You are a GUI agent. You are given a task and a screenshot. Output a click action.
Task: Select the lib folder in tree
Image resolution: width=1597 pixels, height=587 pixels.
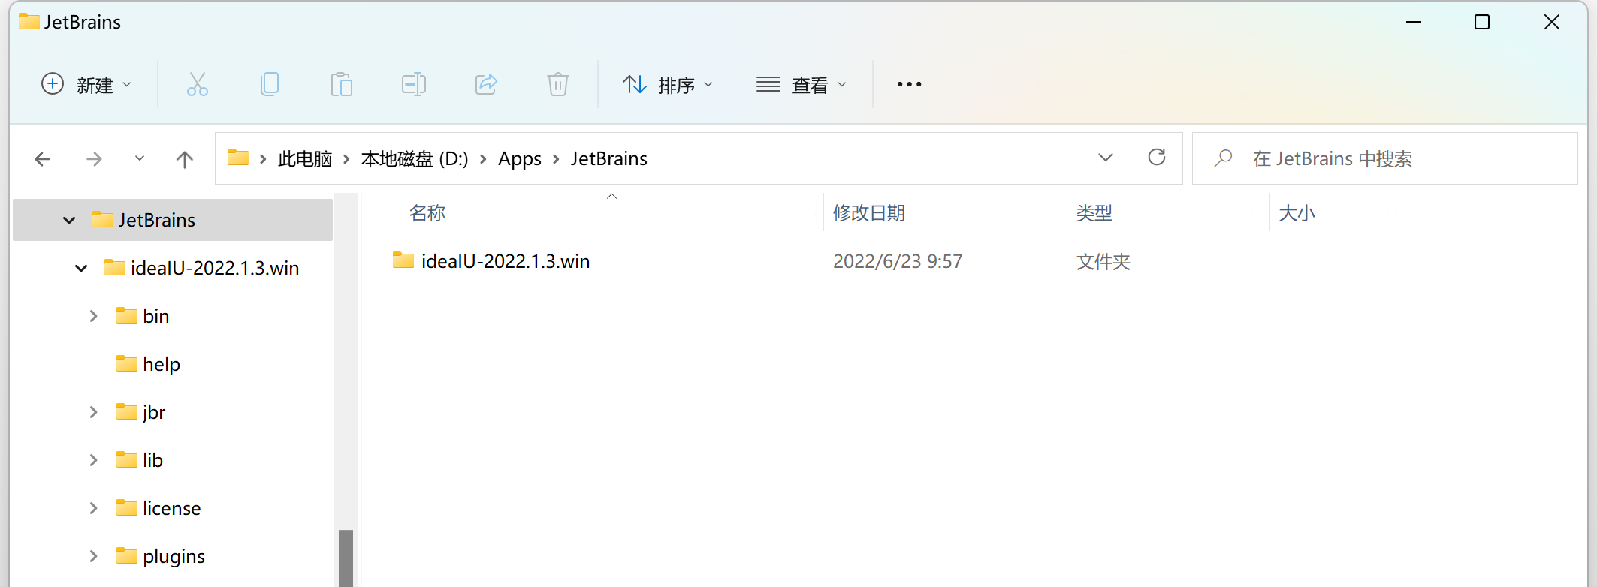[140, 460]
